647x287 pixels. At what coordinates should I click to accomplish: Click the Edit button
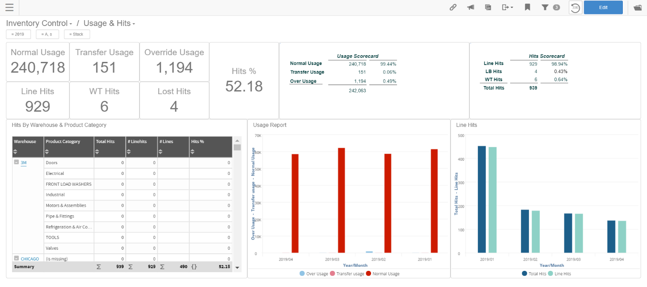603,7
